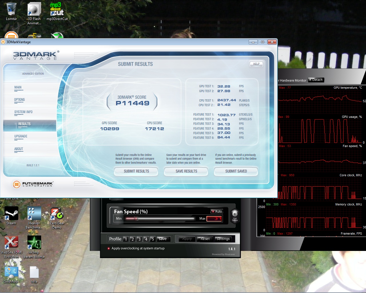Click the Fan Speed slider handle
Screen dimensions: 366x293
point(136,219)
